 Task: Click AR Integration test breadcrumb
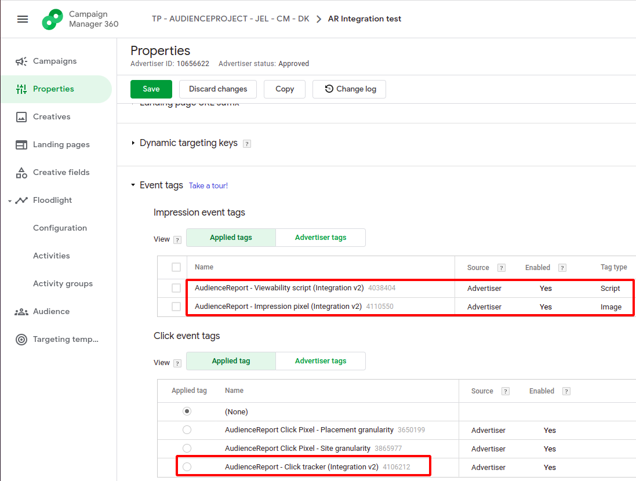365,19
